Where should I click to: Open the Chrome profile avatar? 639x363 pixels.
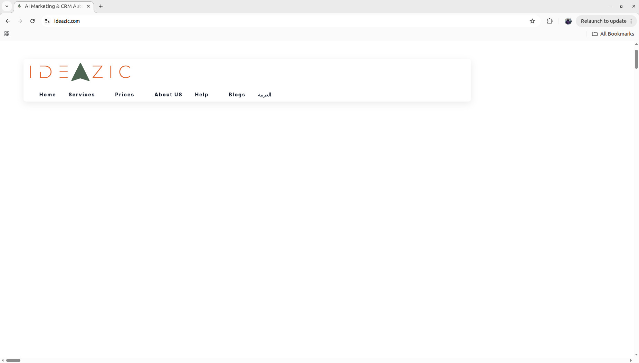(568, 21)
